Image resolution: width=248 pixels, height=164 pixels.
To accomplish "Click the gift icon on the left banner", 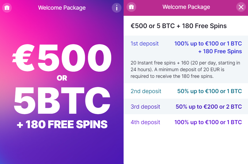I will pos(7,7).
